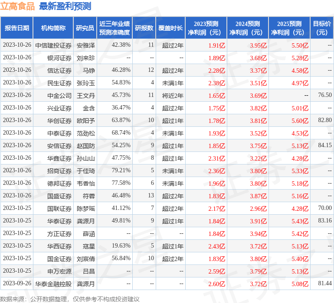Click the 最新盈利预测 heading
Screen dimensions: 334x303
[65, 6]
